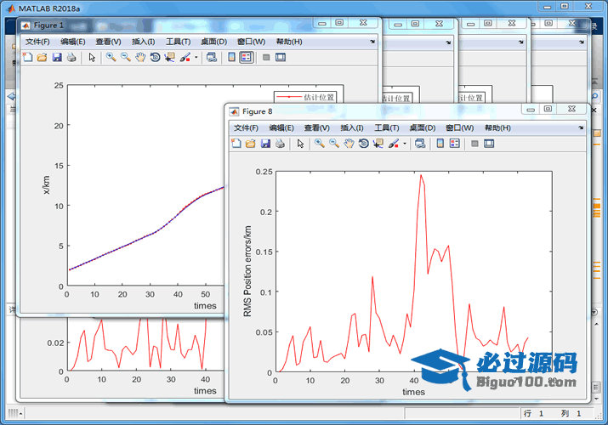608x425 pixels.
Task: Click RMS Position errors/km axis label
Action: [x=247, y=271]
